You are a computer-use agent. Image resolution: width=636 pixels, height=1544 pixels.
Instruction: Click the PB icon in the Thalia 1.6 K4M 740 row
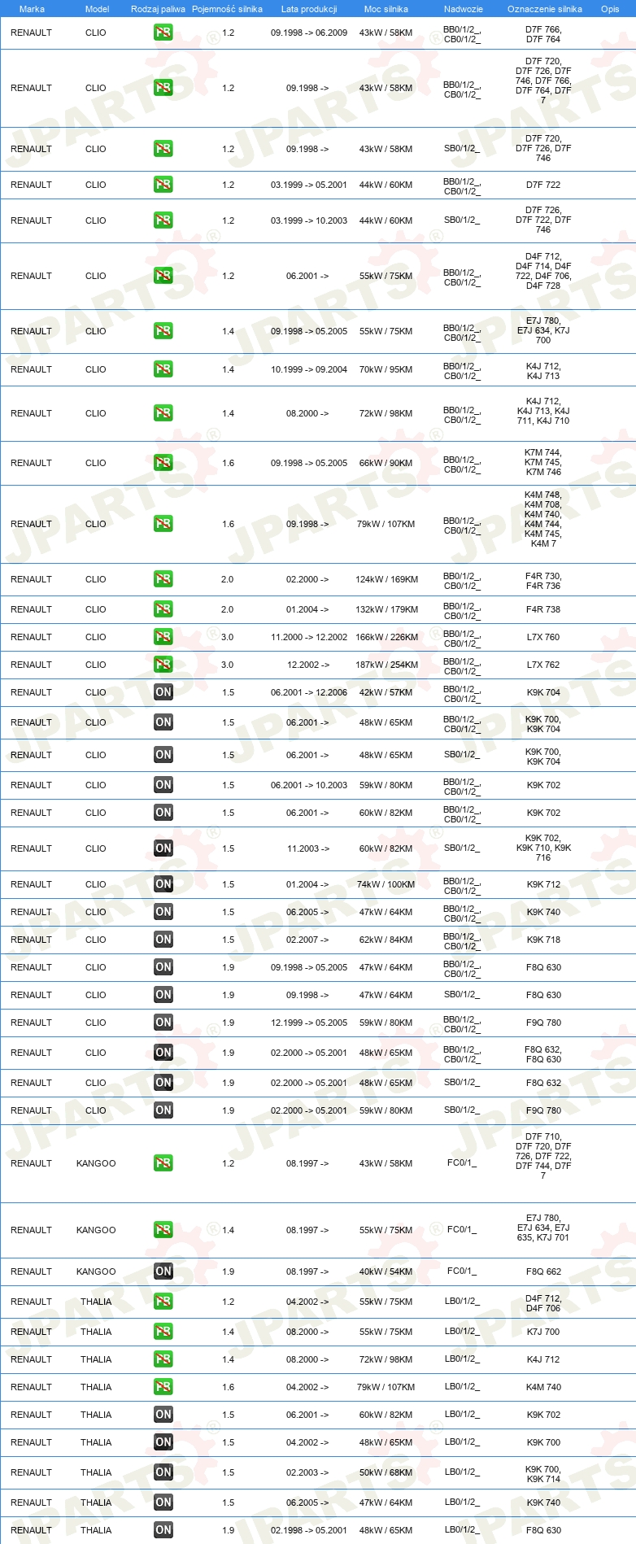pyautogui.click(x=163, y=1387)
